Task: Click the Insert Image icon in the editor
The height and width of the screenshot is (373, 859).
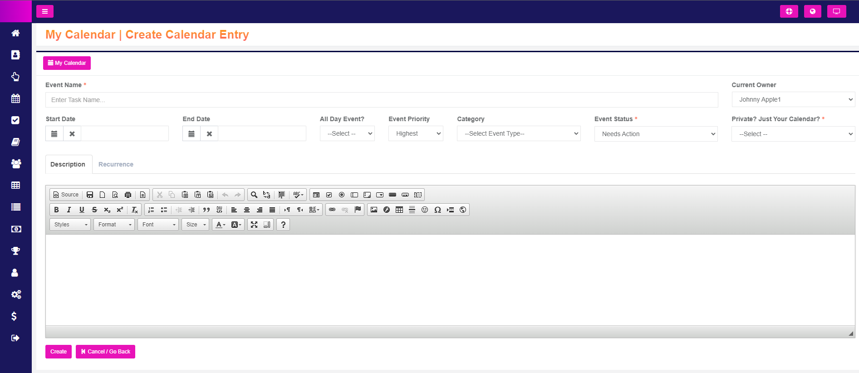Action: (374, 210)
